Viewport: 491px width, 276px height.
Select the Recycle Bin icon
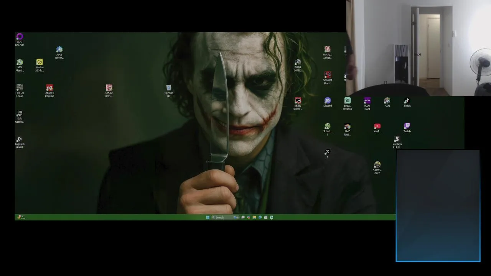(x=168, y=91)
